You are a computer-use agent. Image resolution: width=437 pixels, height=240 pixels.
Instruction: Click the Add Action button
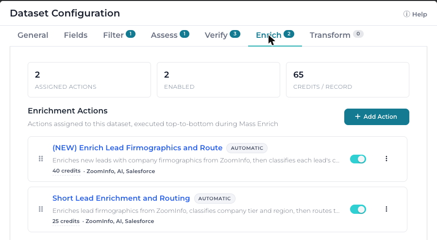tap(376, 117)
